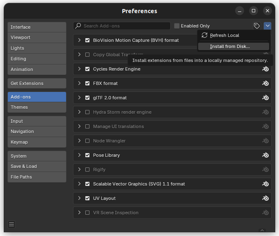Click the search magnifier icon
Screen dimensions: 279x236
(78, 25)
